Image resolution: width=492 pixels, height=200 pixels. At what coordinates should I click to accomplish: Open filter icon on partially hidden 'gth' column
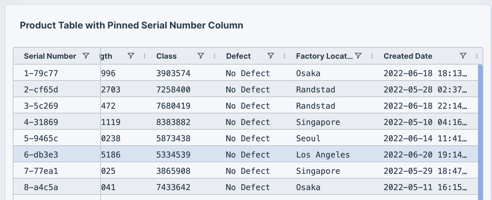coord(131,56)
